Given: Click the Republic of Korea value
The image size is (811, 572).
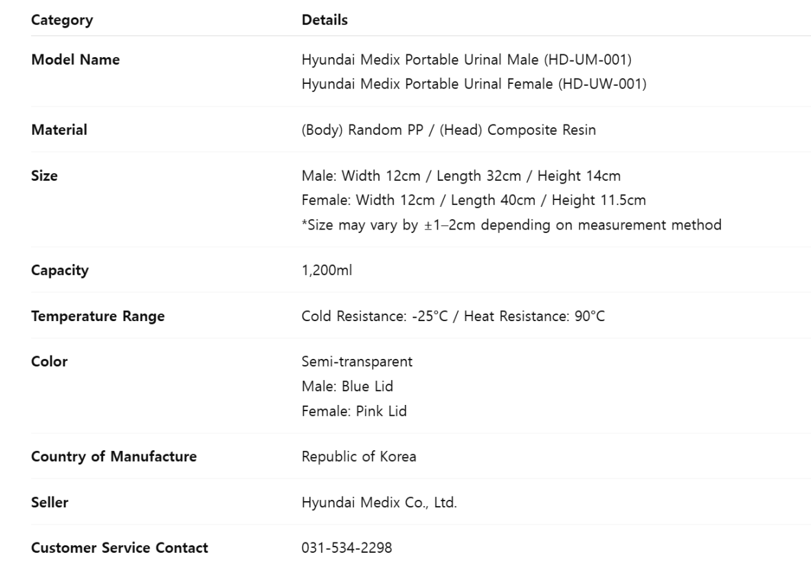Looking at the screenshot, I should click(359, 456).
